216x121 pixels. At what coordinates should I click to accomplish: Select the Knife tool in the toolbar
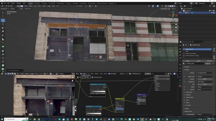(x=3, y=62)
